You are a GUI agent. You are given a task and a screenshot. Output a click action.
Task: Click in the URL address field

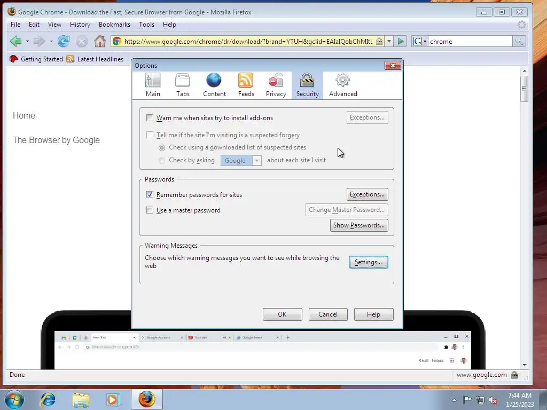pos(248,42)
